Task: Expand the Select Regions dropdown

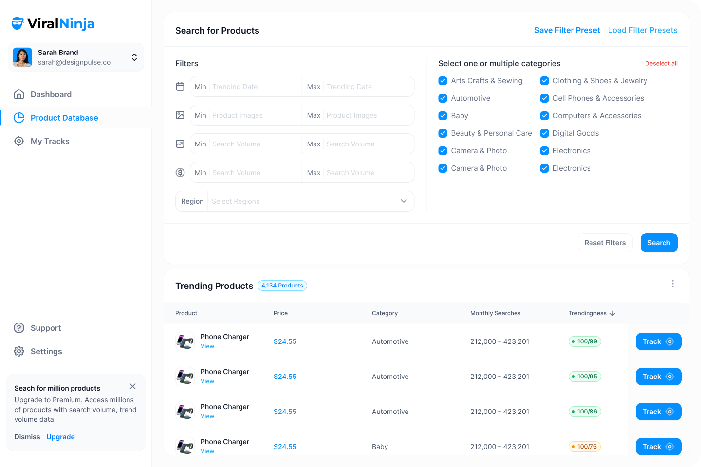Action: (404, 201)
